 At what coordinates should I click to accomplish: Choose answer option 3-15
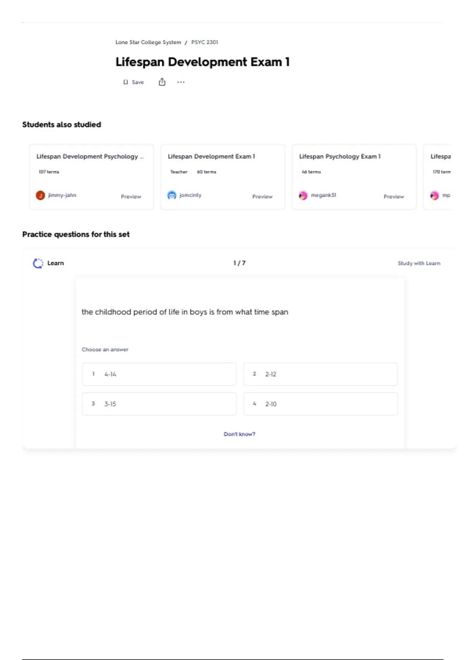(x=159, y=404)
